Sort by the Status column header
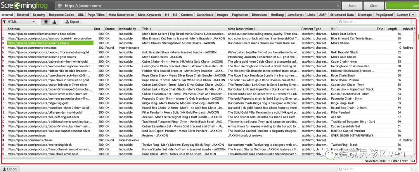This screenshot has height=172, width=419. tap(111, 29)
